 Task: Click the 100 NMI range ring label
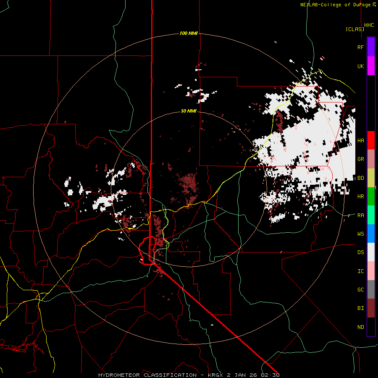click(189, 33)
